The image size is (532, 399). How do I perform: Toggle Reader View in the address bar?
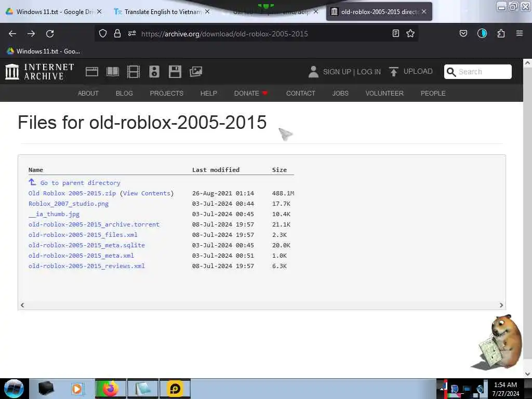[x=395, y=33]
